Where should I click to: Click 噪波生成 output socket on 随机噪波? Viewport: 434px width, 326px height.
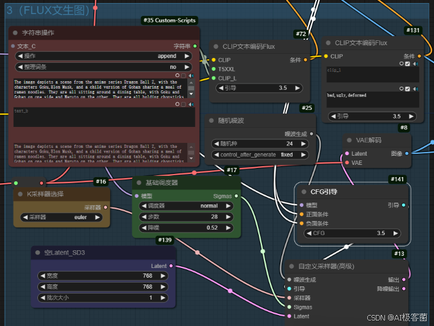[312, 134]
